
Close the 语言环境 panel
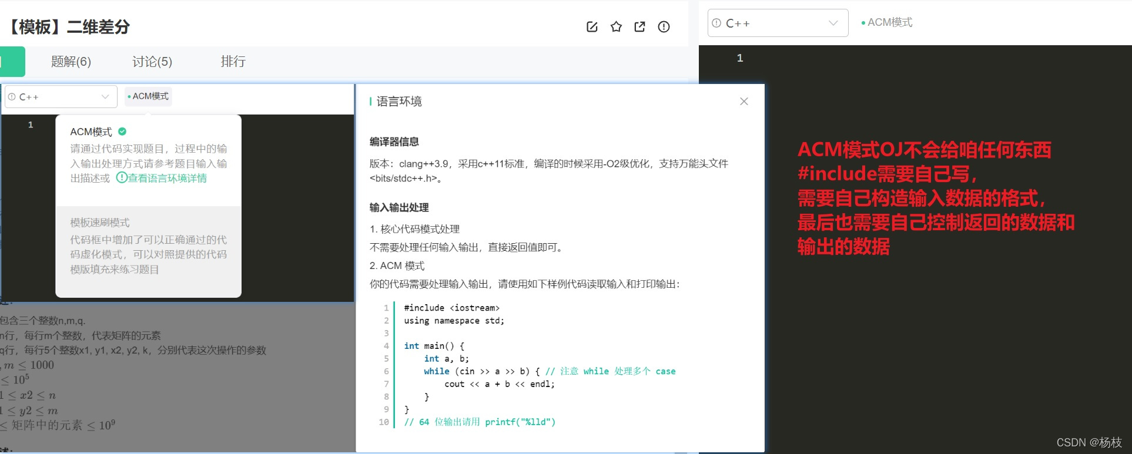point(743,101)
